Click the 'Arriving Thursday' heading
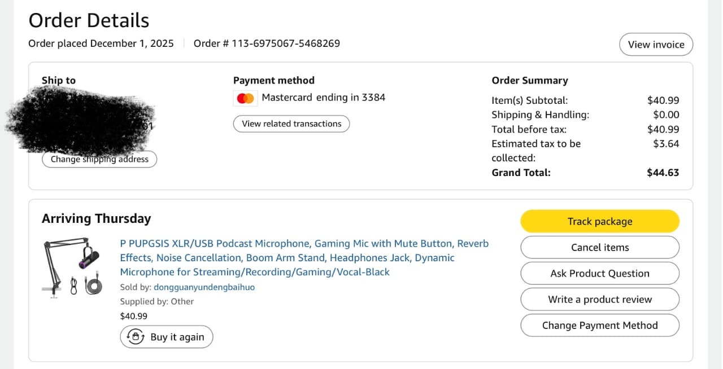723x369 pixels. (97, 218)
